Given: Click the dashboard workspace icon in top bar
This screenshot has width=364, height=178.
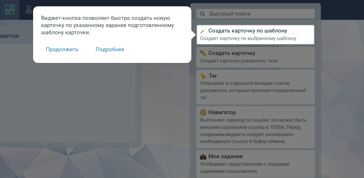Looking at the screenshot, I should (x=10, y=9).
